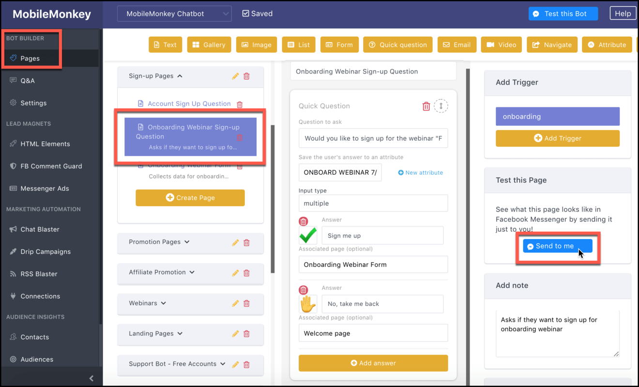Expand the Webinars group
The image size is (639, 387).
[x=163, y=303]
